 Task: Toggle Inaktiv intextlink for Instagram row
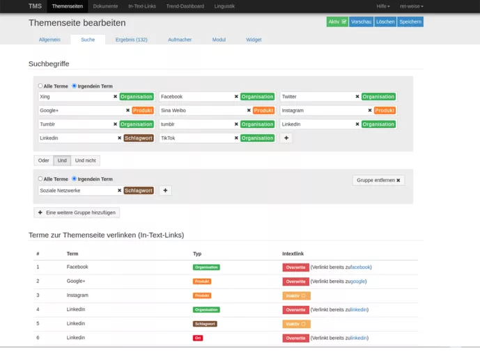pyautogui.click(x=296, y=295)
